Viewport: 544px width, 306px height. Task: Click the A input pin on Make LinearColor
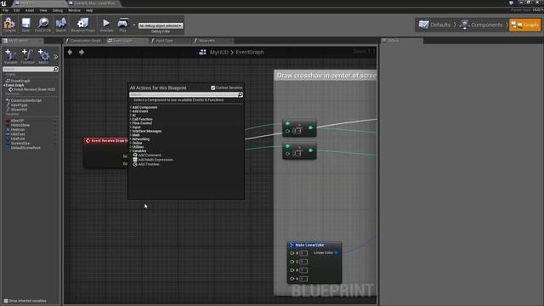(x=292, y=279)
